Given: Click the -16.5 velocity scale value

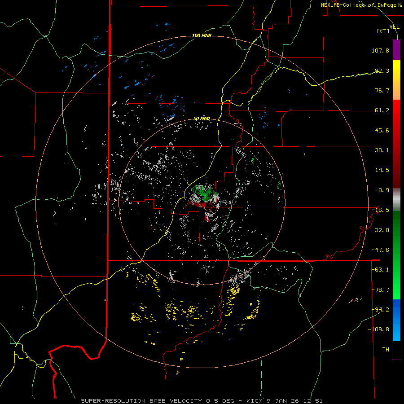Looking at the screenshot, I should [380, 210].
